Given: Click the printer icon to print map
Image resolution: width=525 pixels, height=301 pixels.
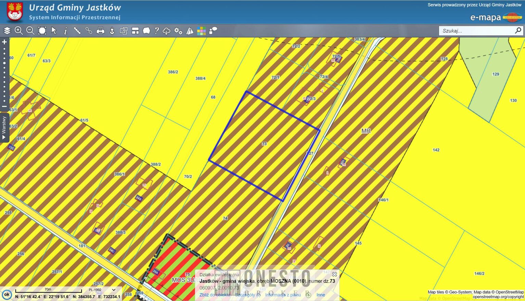Looking at the screenshot, I should pos(100,31).
